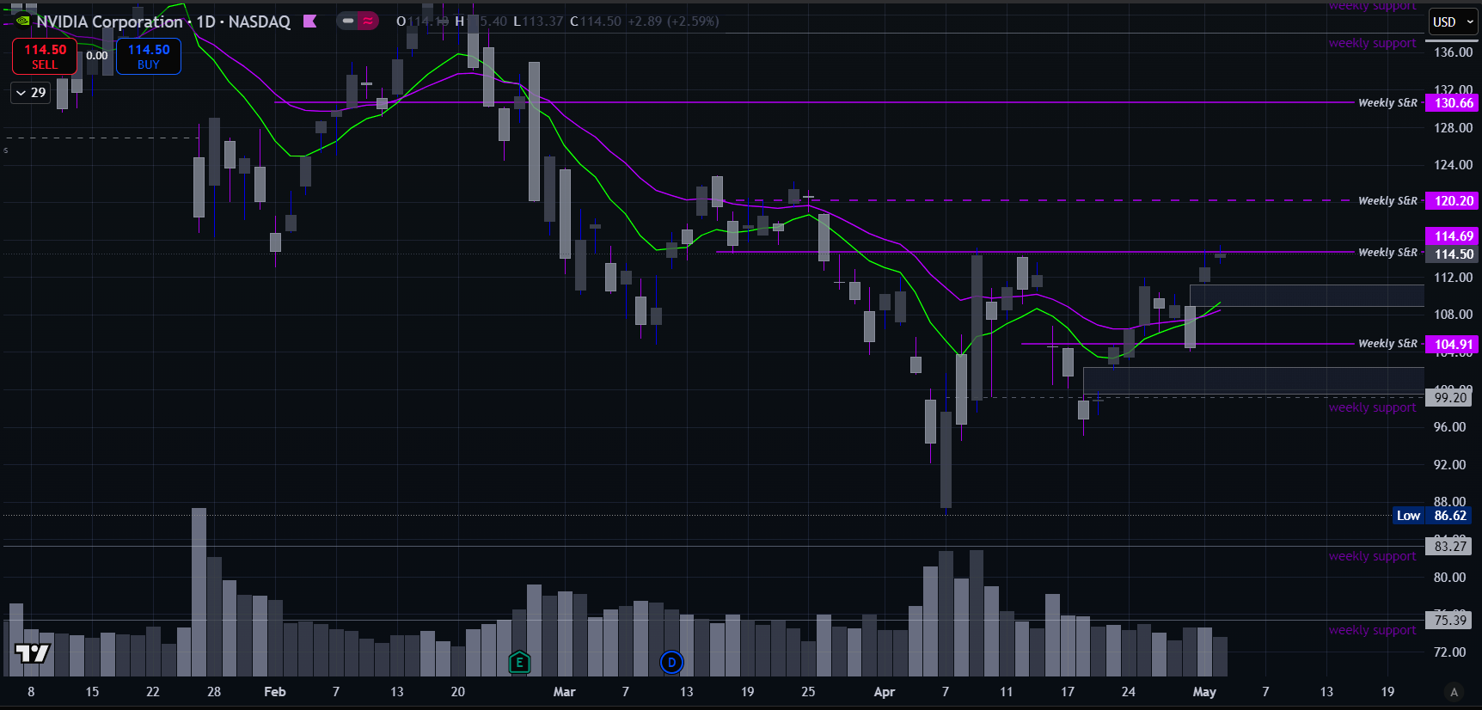This screenshot has height=710, width=1482.
Task: Click the 136.00 price scale value
Action: 1453,52
